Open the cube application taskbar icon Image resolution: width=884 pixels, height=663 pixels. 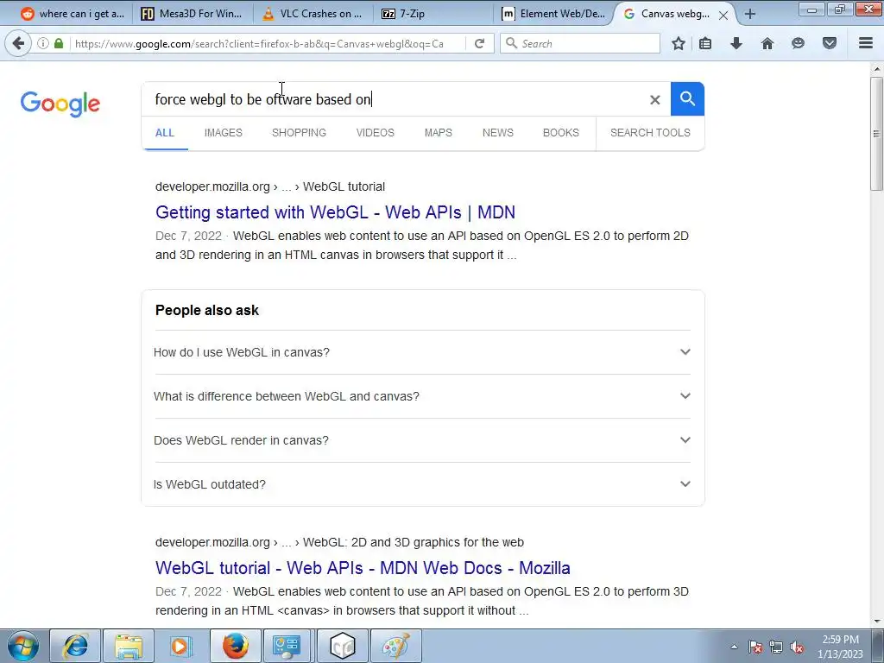point(342,646)
